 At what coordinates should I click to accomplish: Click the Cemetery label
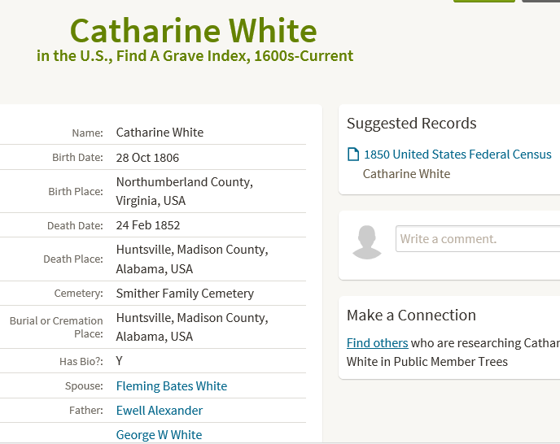[79, 294]
